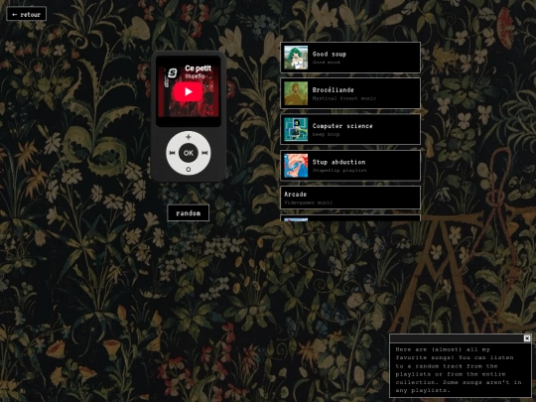Skip to previous track on player wheel
The width and height of the screenshot is (536, 402).
(173, 153)
